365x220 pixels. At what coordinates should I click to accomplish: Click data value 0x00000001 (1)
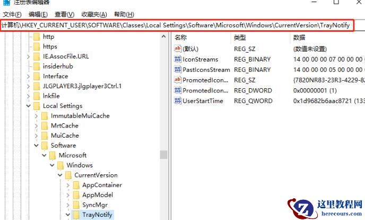(315, 91)
